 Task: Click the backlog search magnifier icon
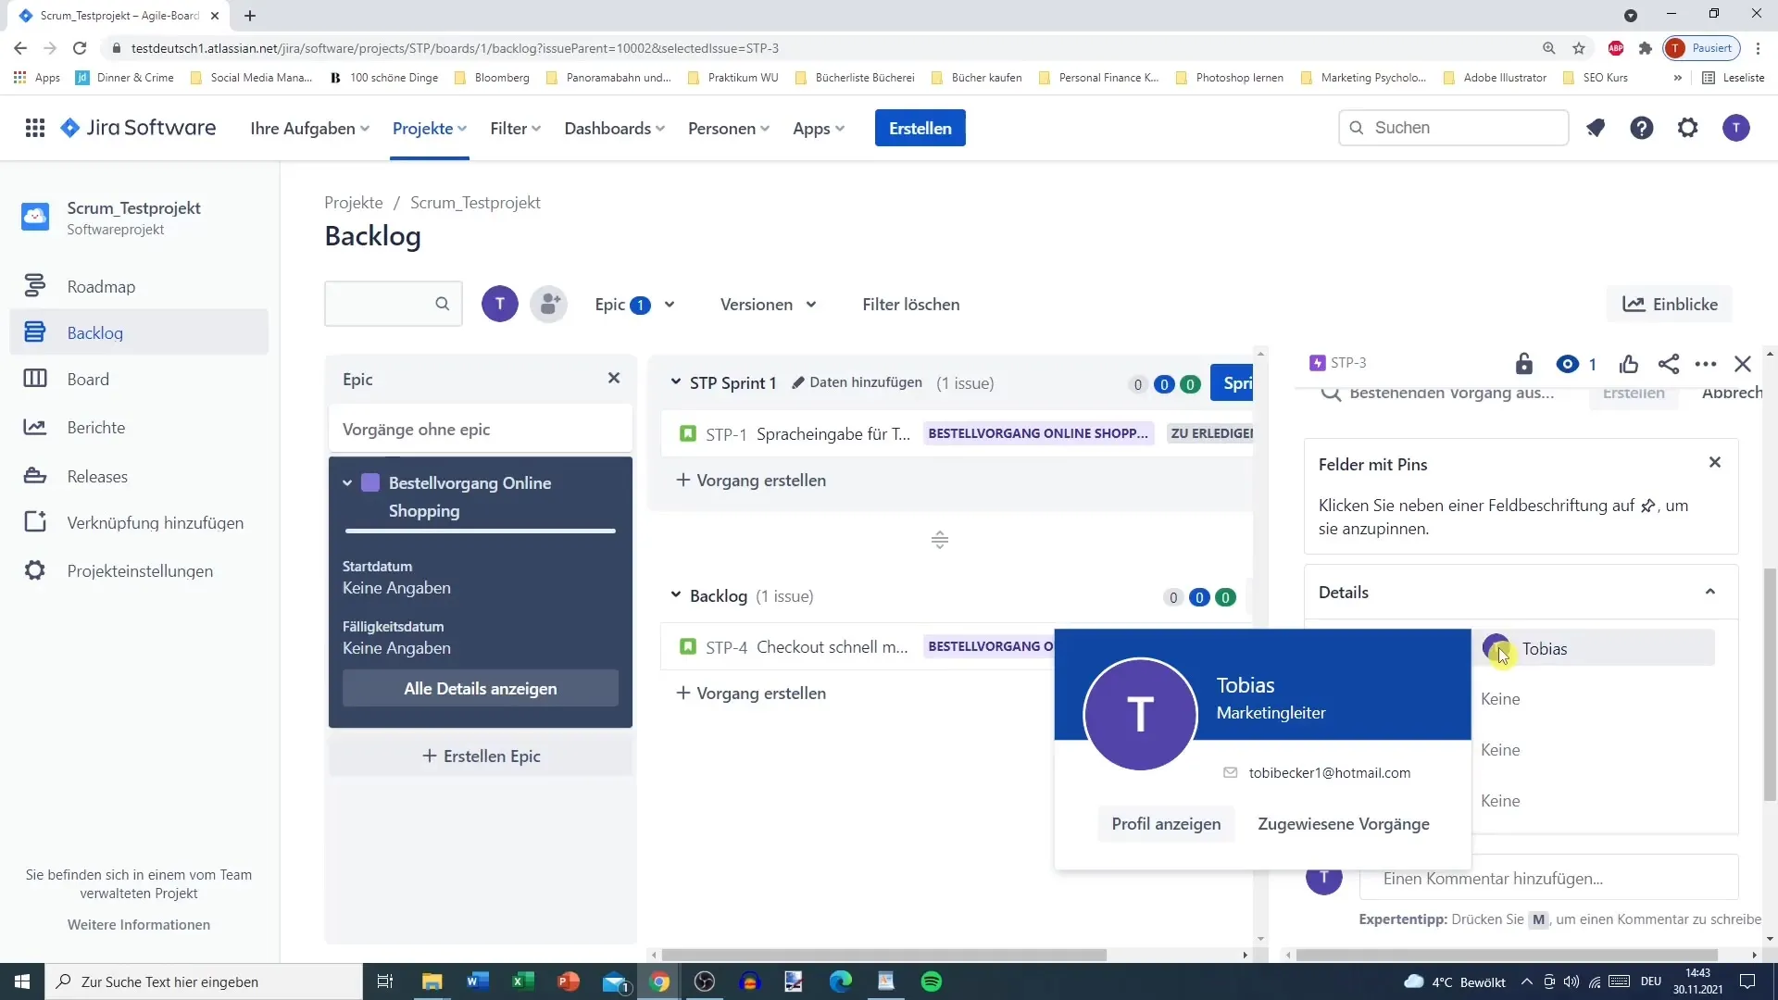pyautogui.click(x=443, y=304)
